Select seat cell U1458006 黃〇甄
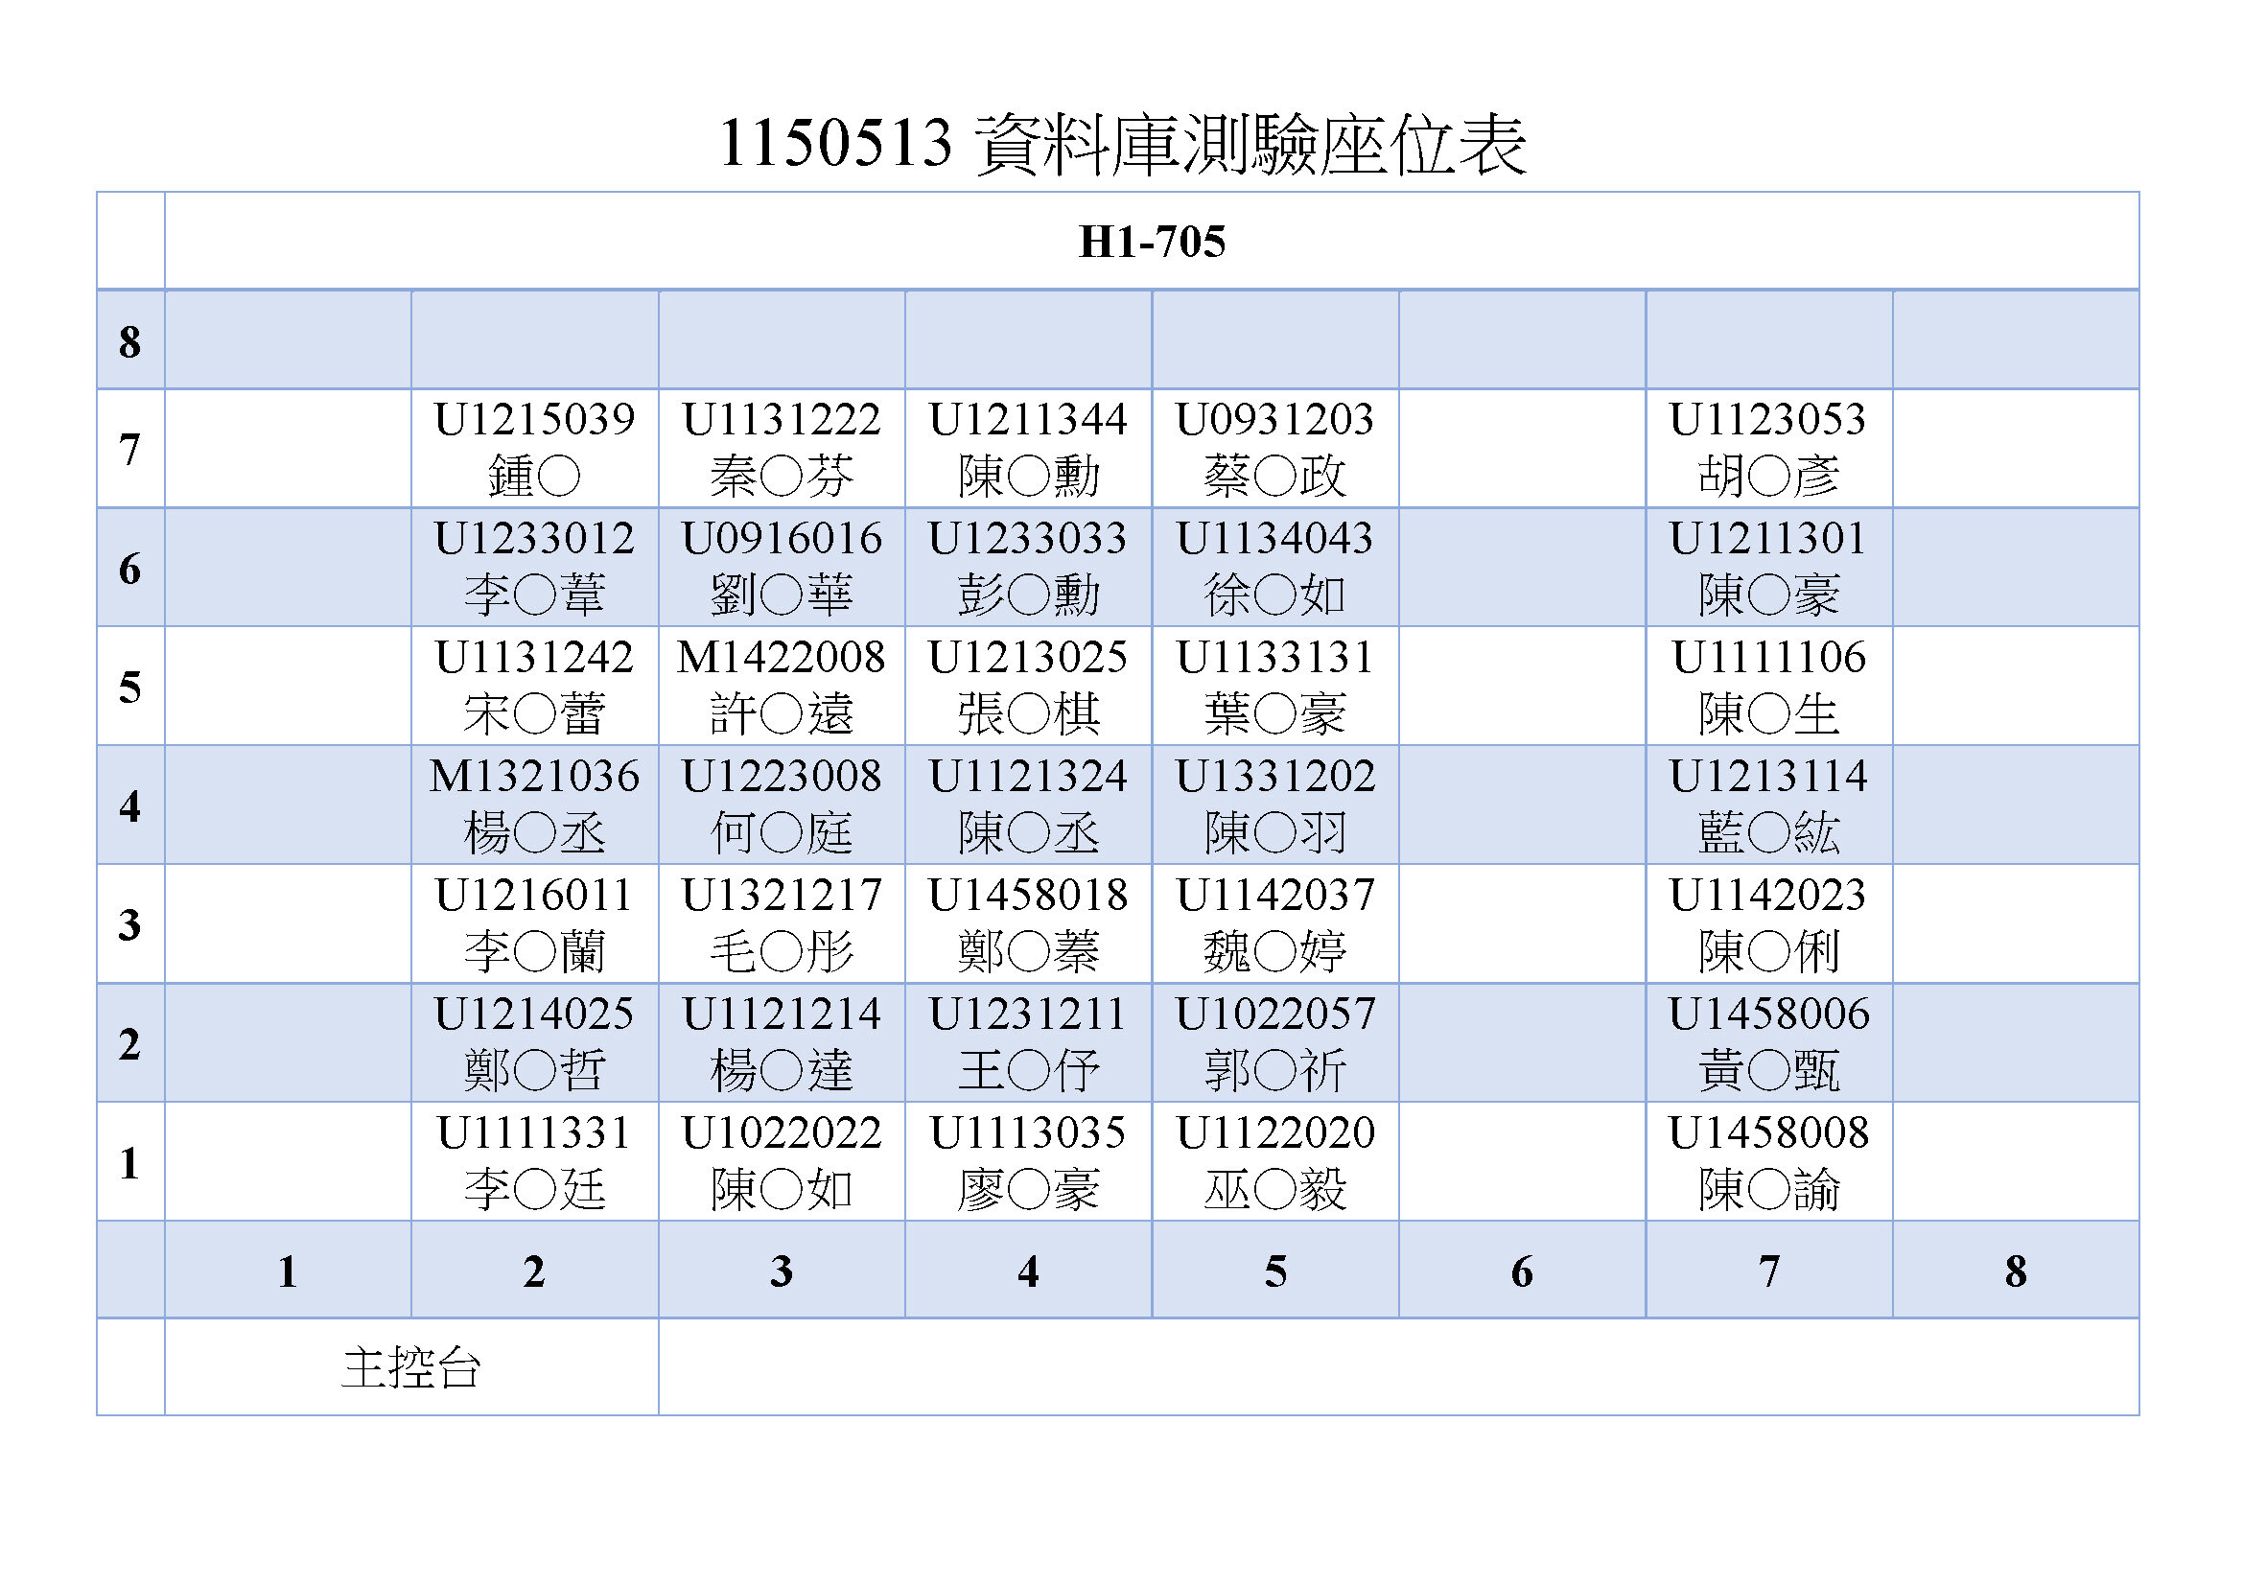2243x1586 pixels. coord(1769,1043)
